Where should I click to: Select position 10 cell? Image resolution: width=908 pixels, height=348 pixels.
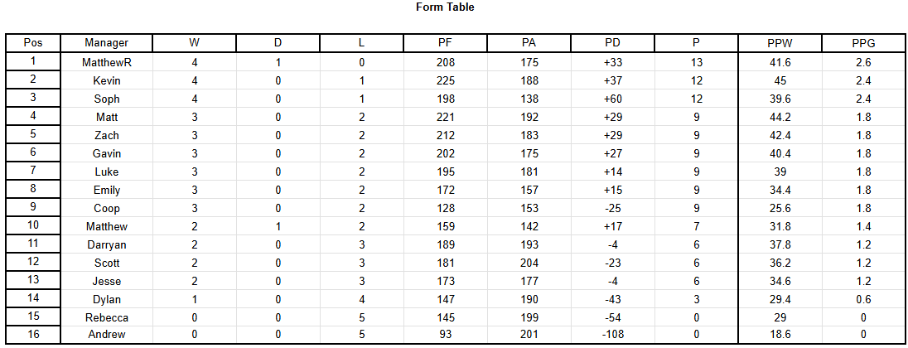point(33,226)
